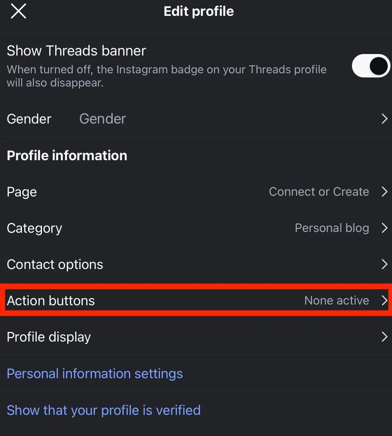Open the Contact options label
The image size is (392, 436).
tap(55, 264)
